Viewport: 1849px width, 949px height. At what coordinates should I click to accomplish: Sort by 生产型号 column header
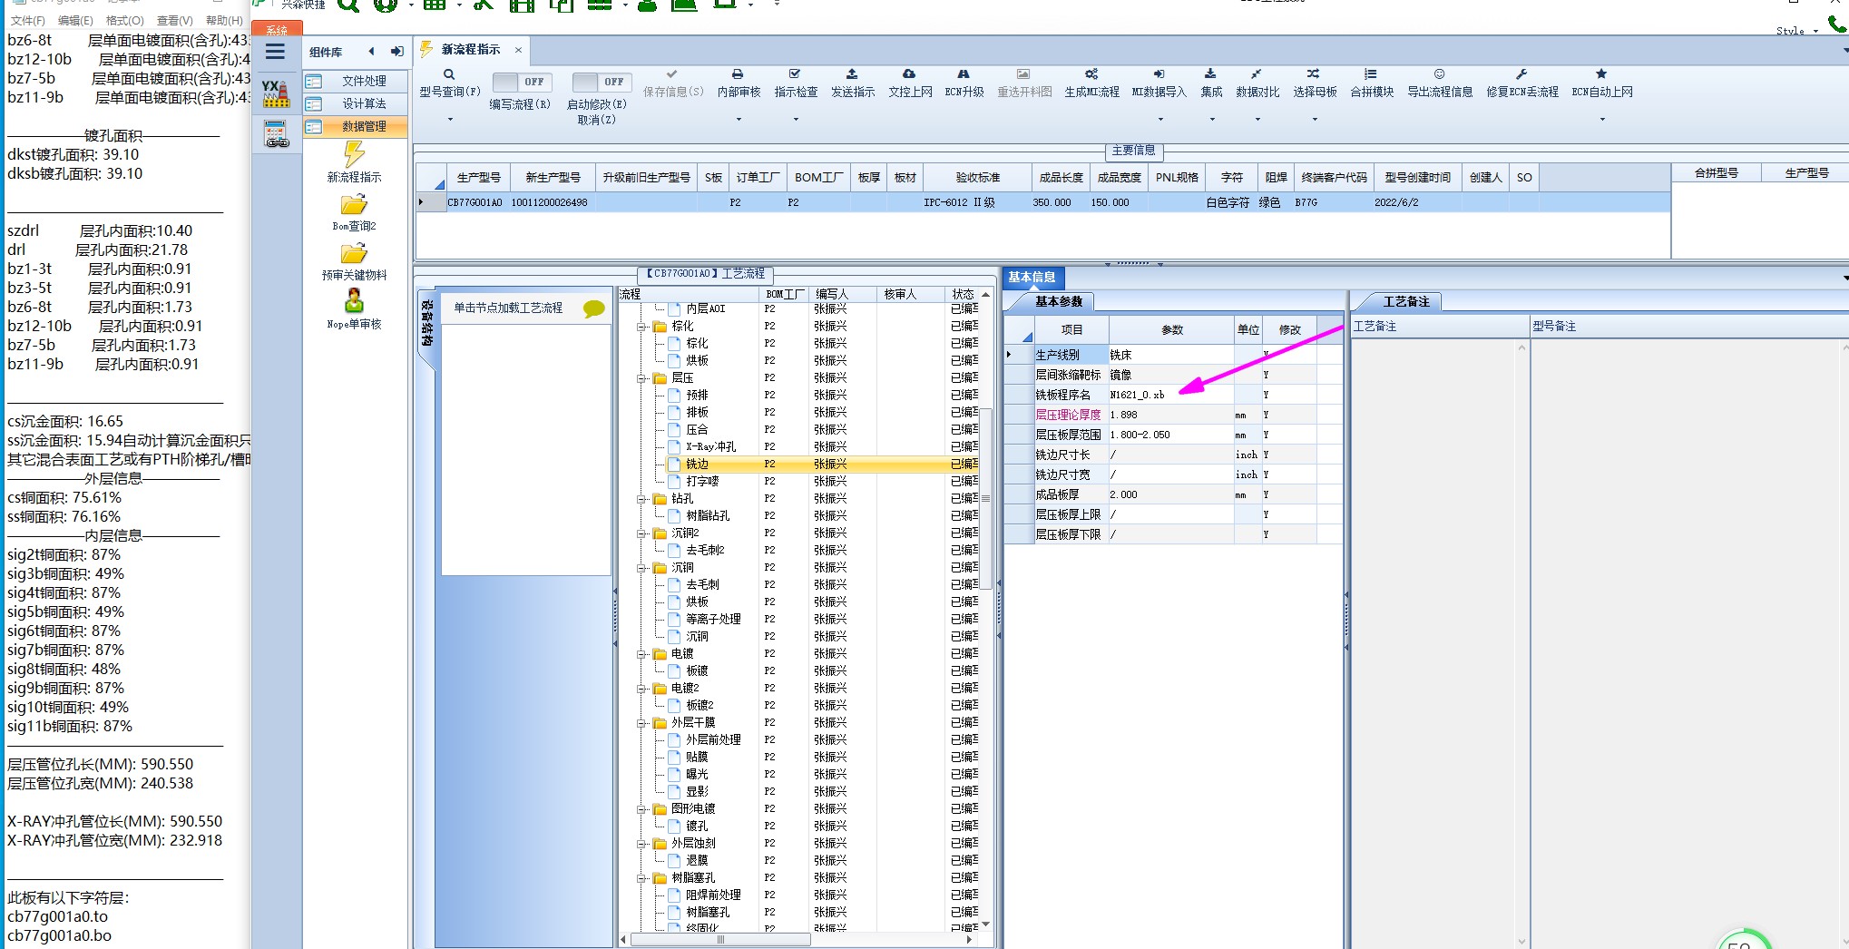(x=479, y=178)
